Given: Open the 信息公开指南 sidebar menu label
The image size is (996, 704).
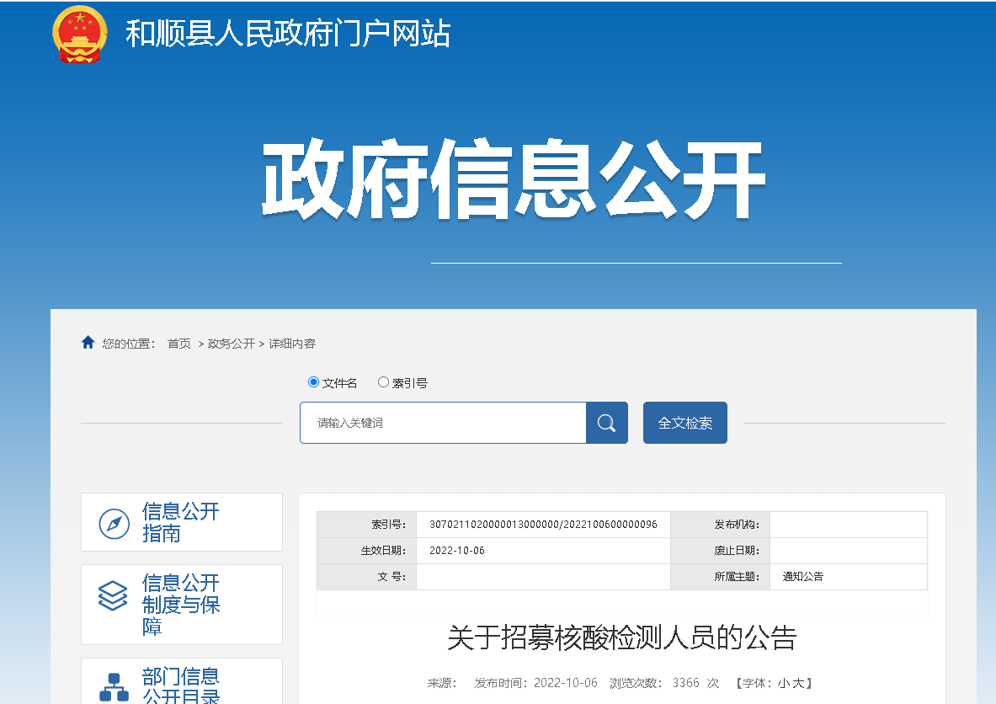Looking at the screenshot, I should pos(180,522).
